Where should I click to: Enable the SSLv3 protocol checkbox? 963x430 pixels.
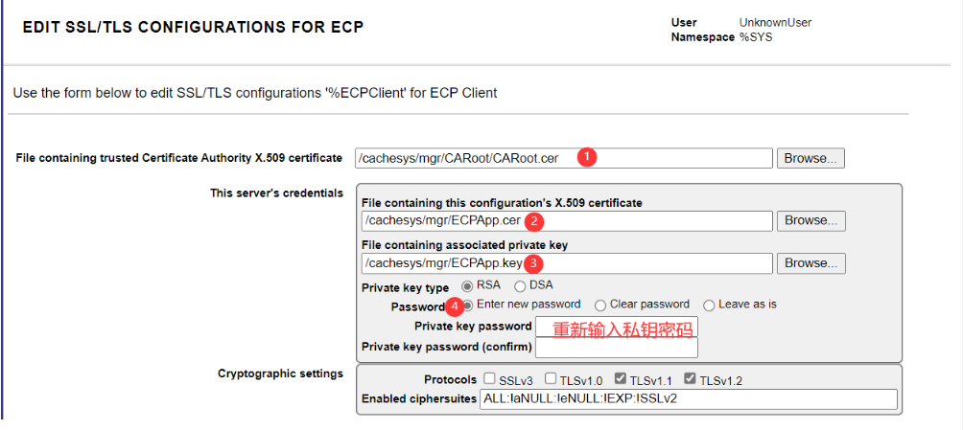coord(490,379)
